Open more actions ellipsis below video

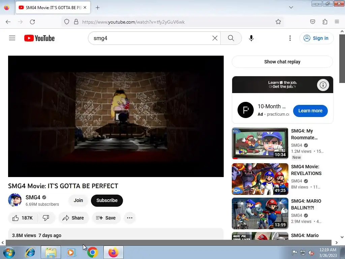click(x=130, y=218)
